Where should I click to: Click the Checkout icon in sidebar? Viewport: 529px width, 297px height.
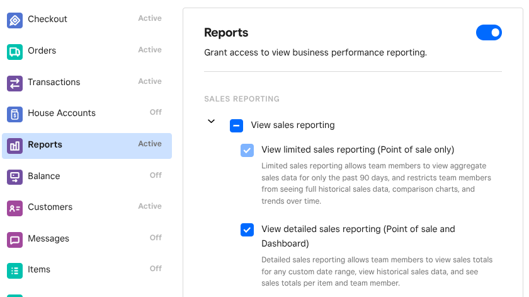(14, 20)
